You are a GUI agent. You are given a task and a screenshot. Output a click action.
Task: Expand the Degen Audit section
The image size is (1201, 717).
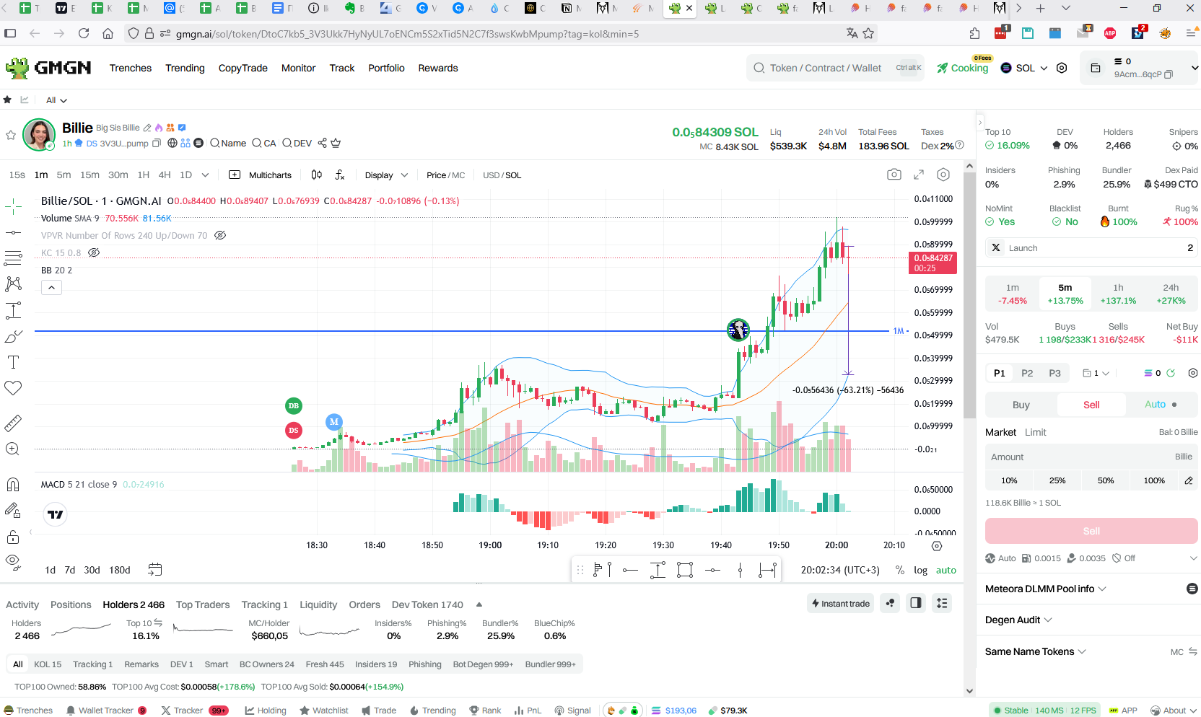point(1018,620)
